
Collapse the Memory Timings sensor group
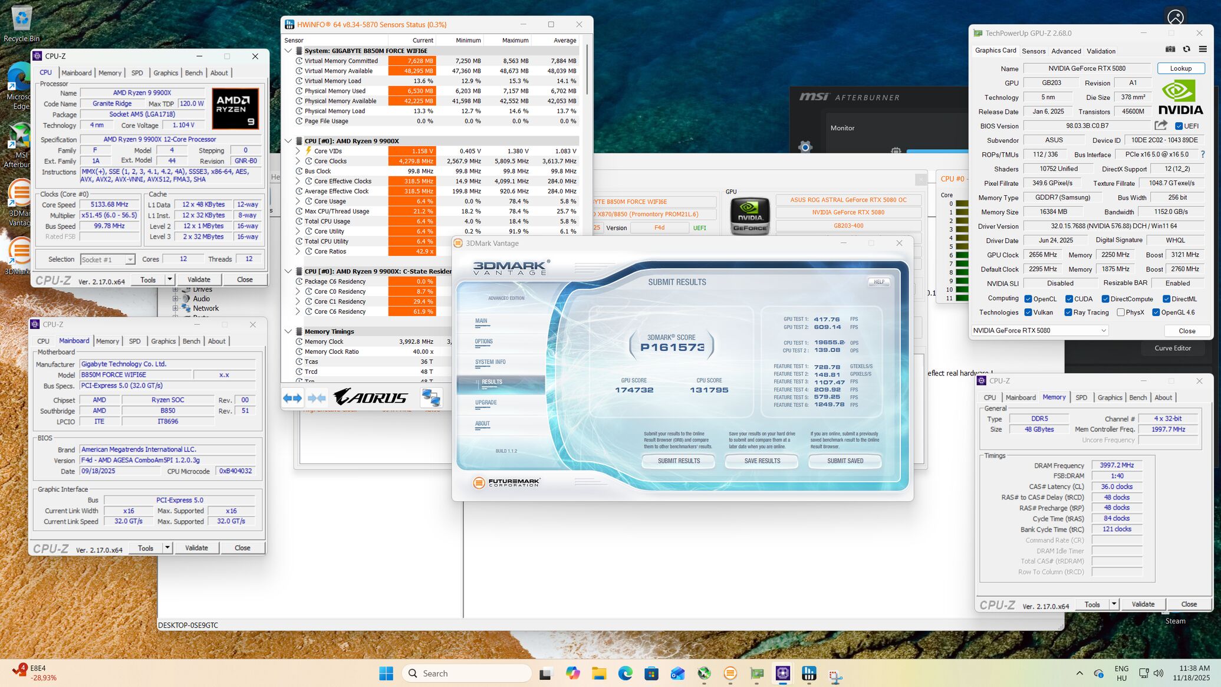click(288, 331)
